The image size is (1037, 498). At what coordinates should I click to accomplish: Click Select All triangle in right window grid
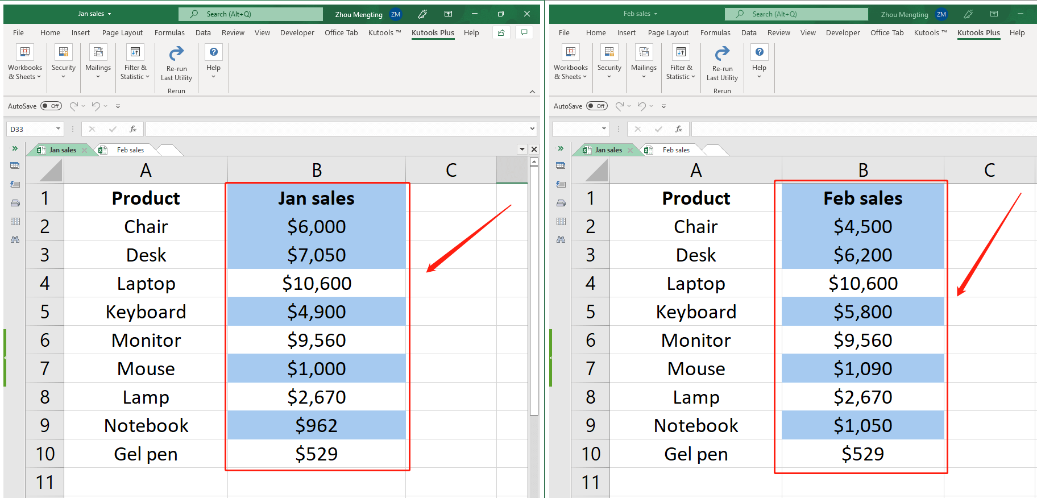591,170
